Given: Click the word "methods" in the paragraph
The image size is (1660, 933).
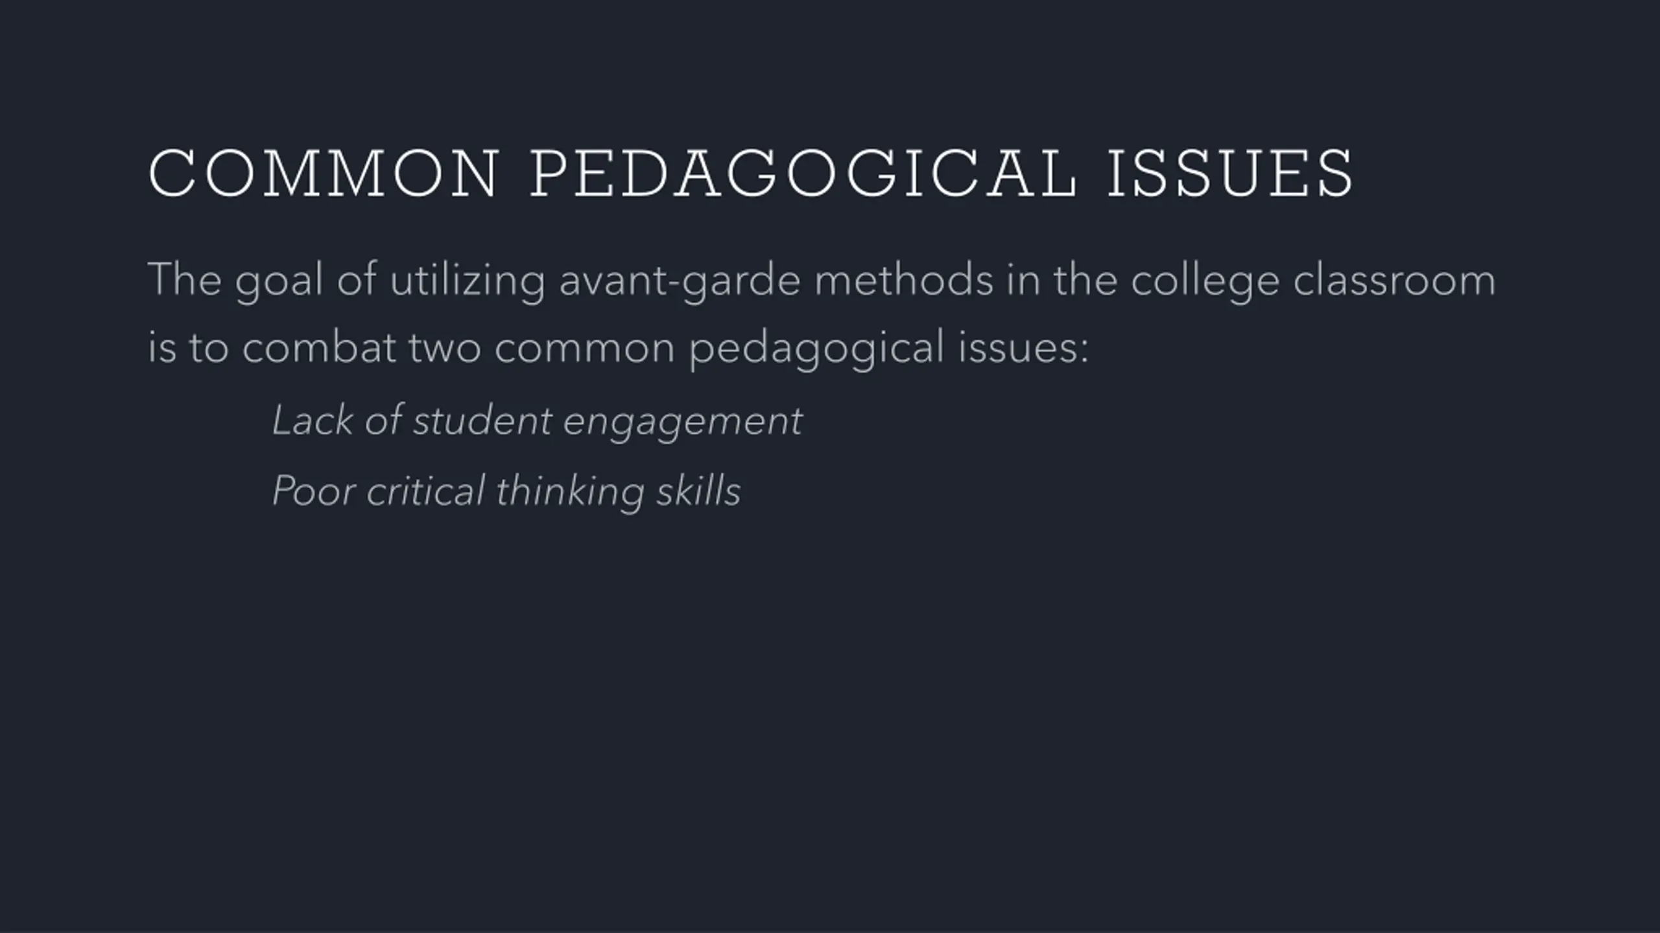Looking at the screenshot, I should click(x=904, y=280).
